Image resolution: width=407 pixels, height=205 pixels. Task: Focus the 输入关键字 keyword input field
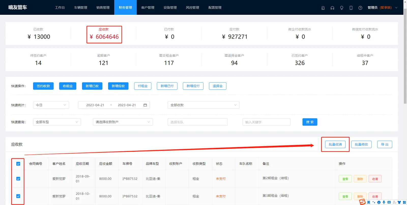[266, 122]
